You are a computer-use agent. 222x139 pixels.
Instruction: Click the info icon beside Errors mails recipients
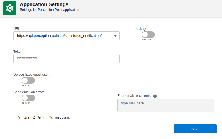pos(155,96)
